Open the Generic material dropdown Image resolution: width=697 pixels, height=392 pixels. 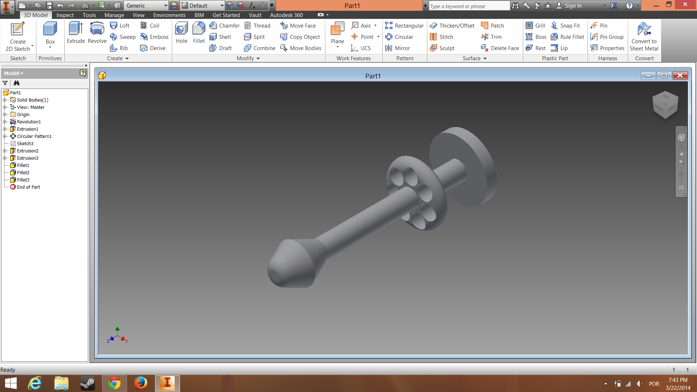166,5
